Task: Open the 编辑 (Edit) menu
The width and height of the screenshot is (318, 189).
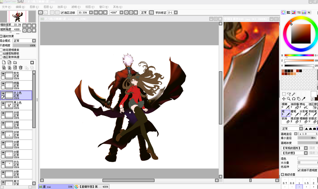Action: 20,7
